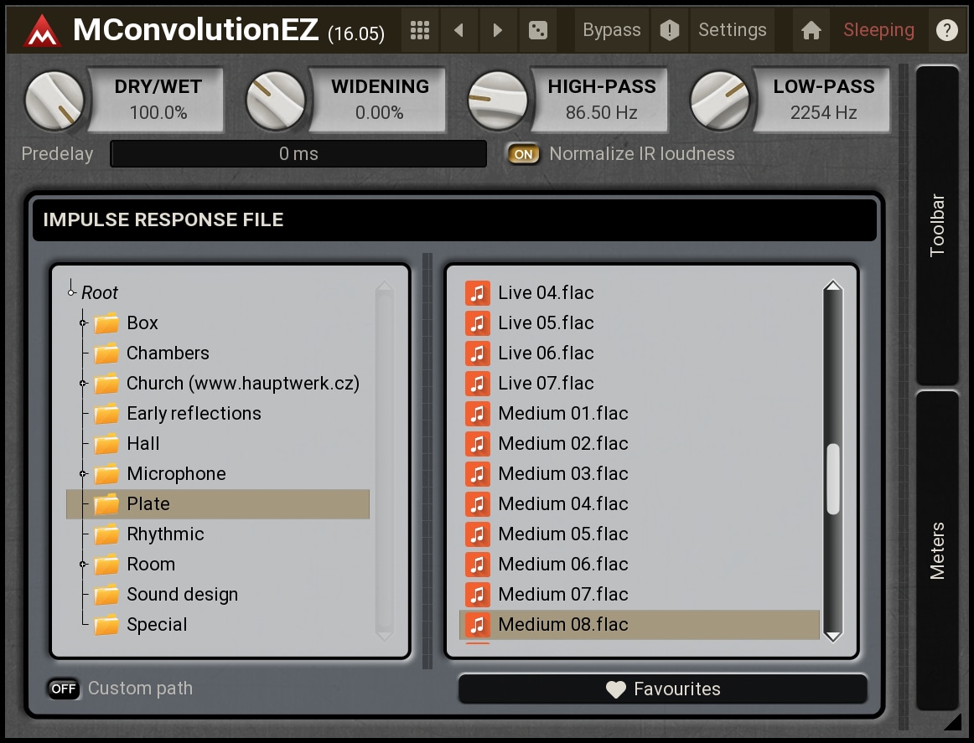
Task: Click the Predelay 0 ms bar
Action: point(298,154)
